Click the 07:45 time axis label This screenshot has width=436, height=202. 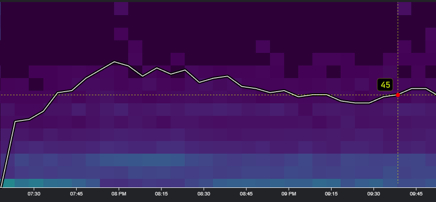[77, 193]
